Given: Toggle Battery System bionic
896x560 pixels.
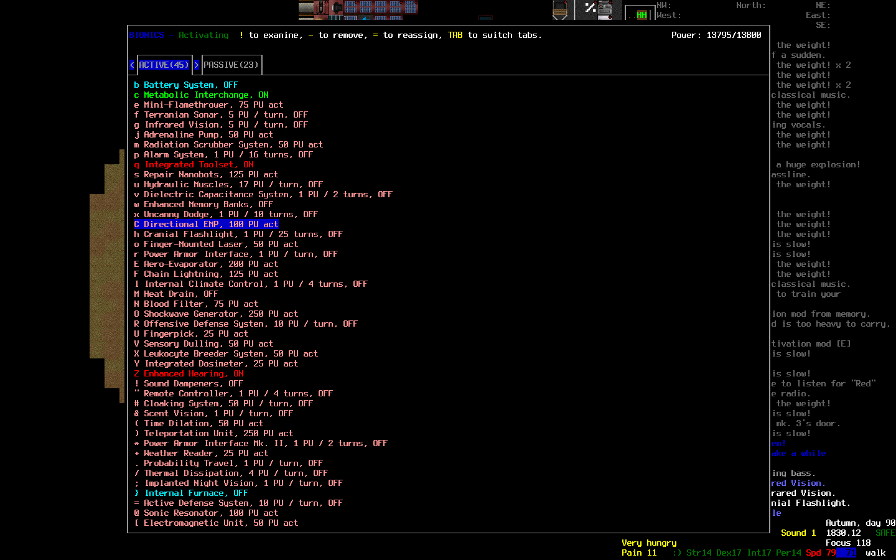Looking at the screenshot, I should tap(186, 85).
